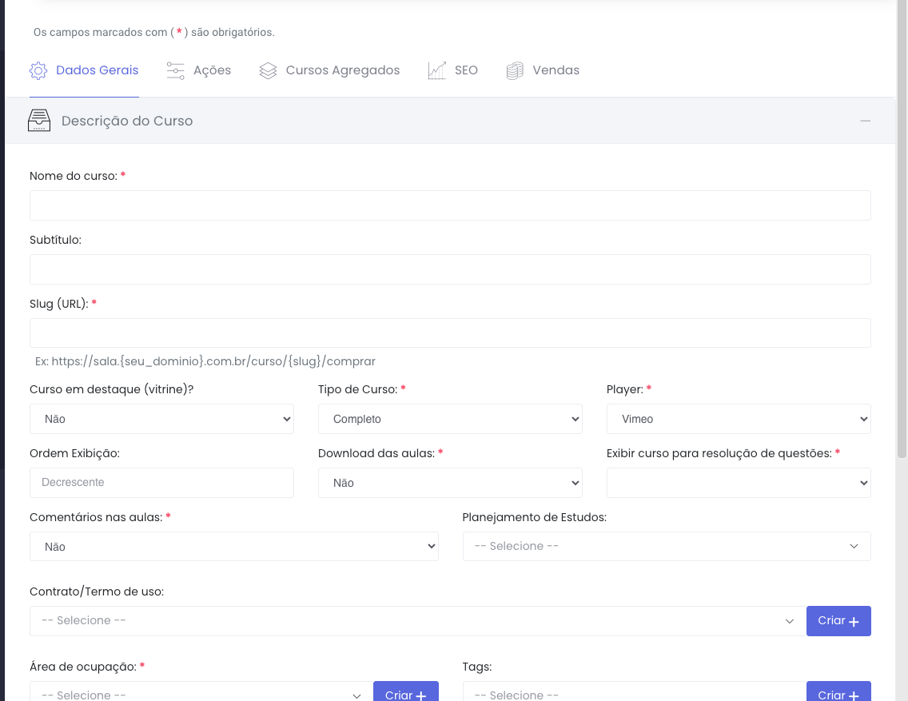Image resolution: width=908 pixels, height=701 pixels.
Task: Click the Slug (URL) text field
Action: click(x=450, y=333)
